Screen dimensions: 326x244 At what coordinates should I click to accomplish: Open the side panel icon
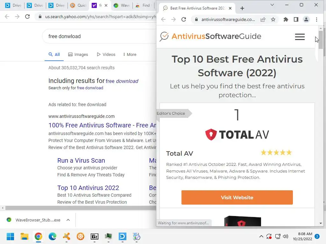(x=296, y=19)
